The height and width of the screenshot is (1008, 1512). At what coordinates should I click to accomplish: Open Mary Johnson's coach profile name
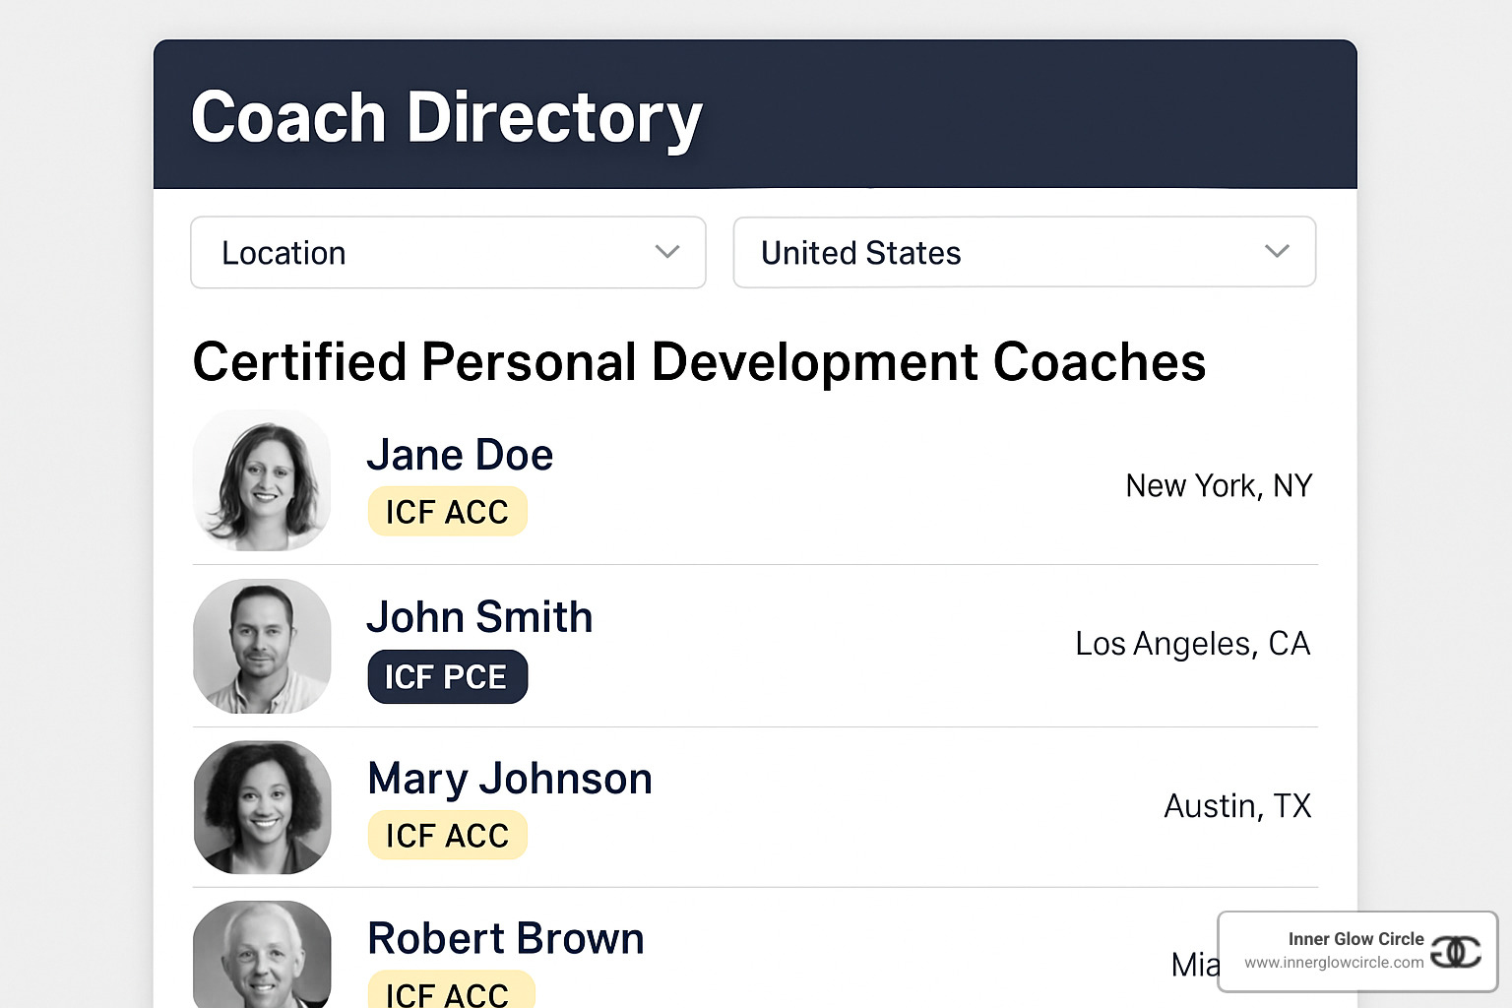coord(510,779)
